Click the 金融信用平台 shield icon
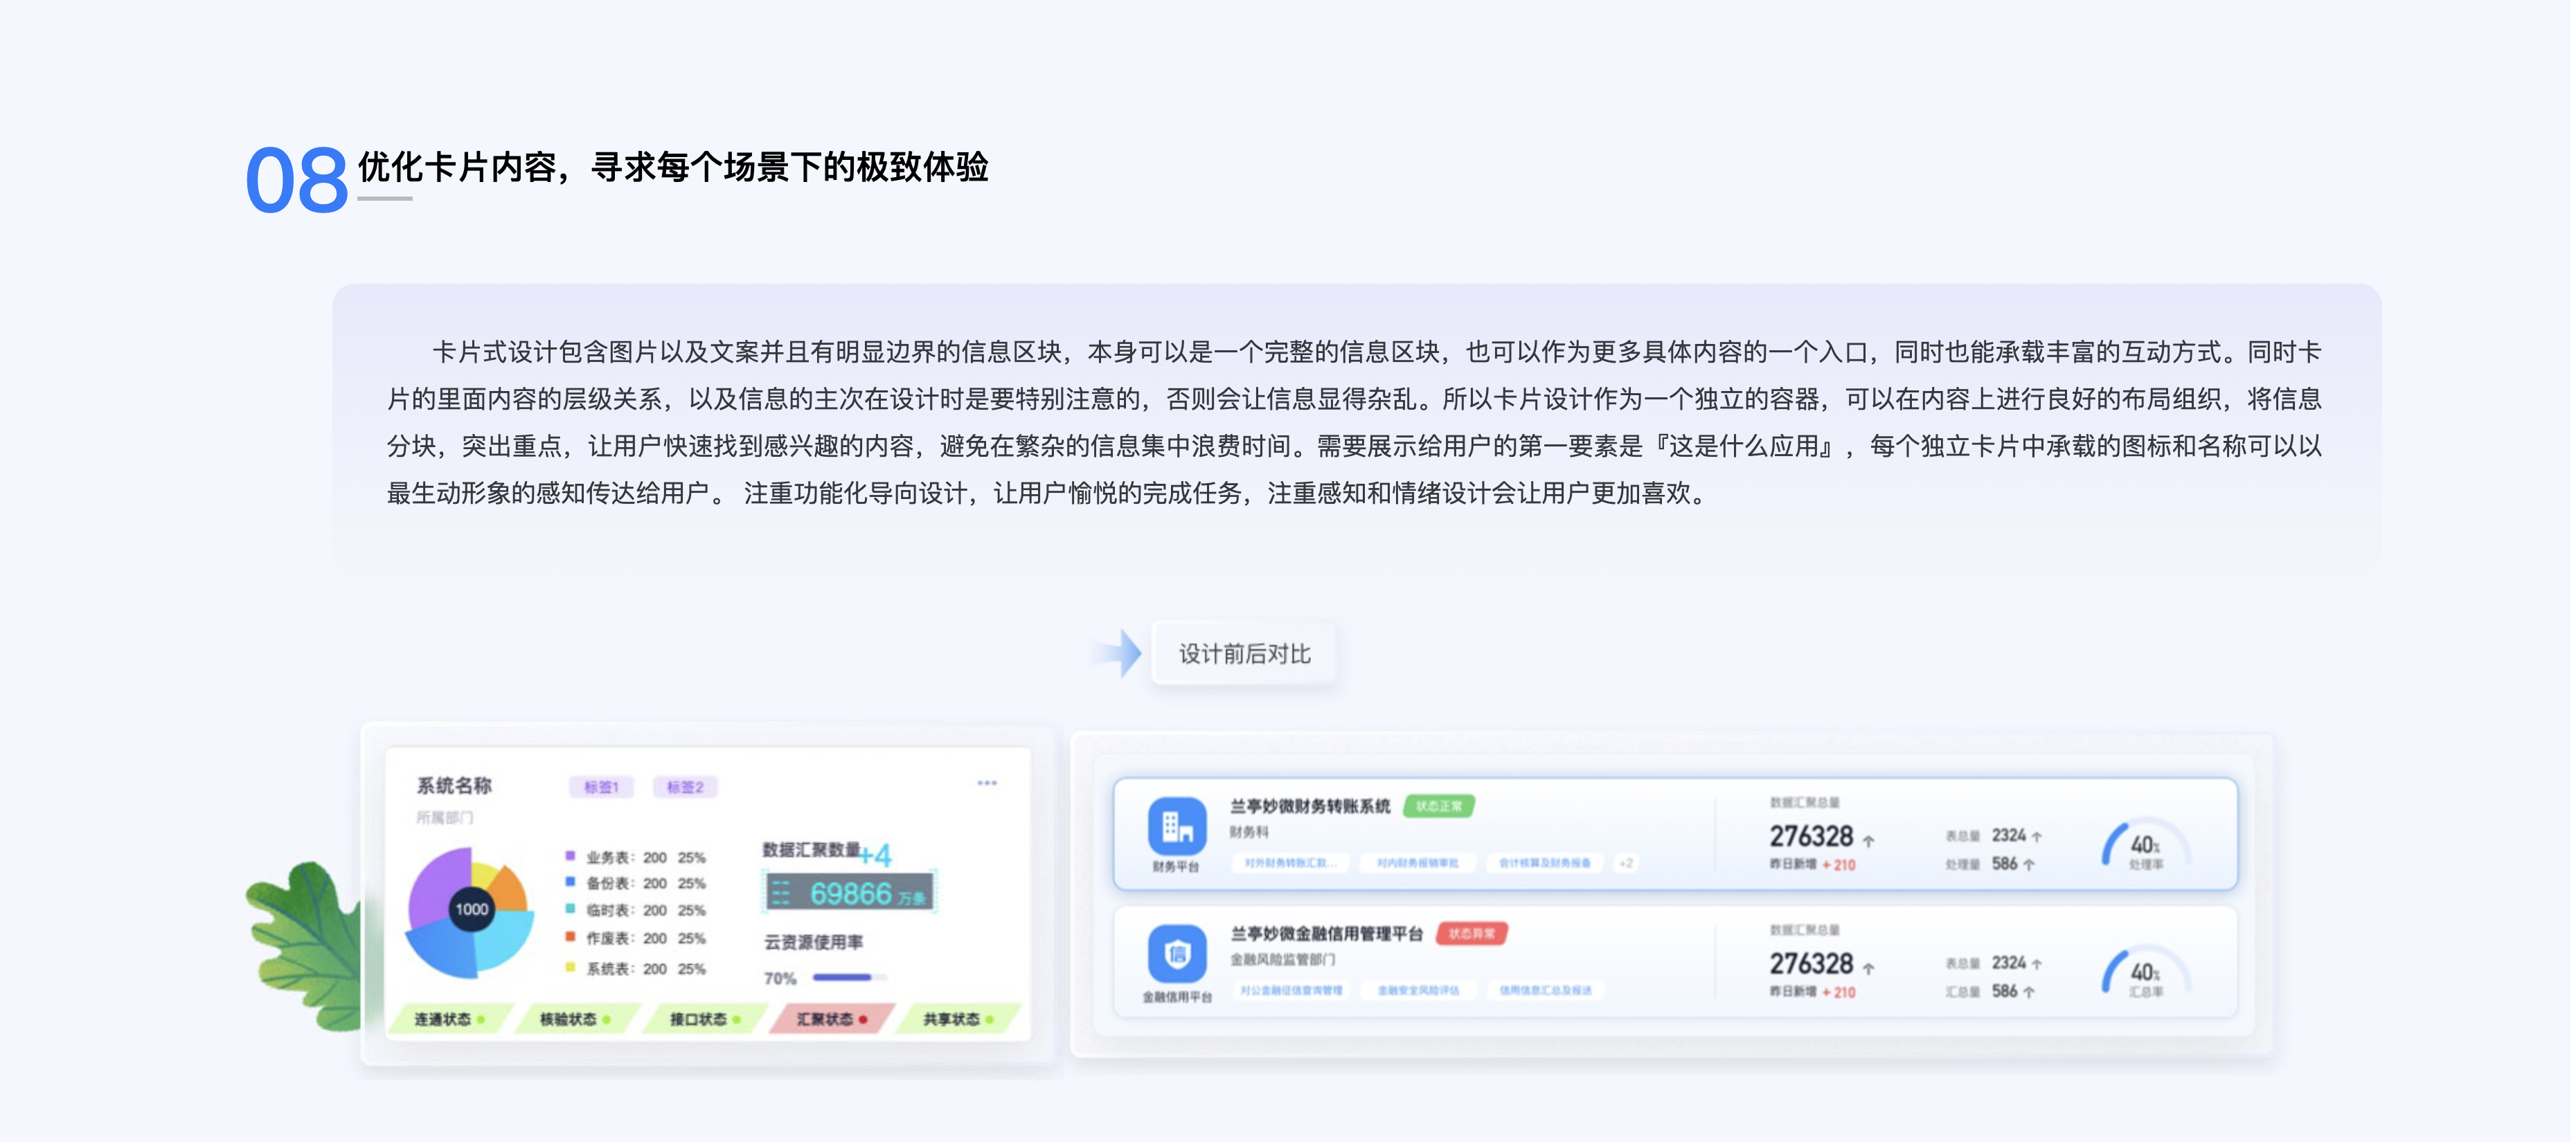Viewport: 2576px width, 1142px height. click(1177, 953)
